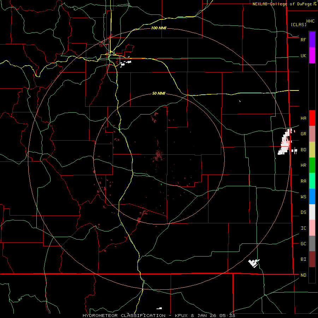Click the 'IC' legend label text
Image resolution: width=318 pixels, height=318 pixels.
coord(303,228)
